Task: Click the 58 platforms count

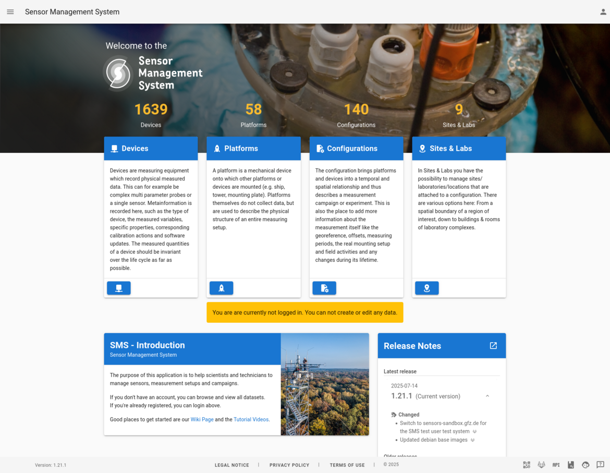Action: tap(254, 110)
